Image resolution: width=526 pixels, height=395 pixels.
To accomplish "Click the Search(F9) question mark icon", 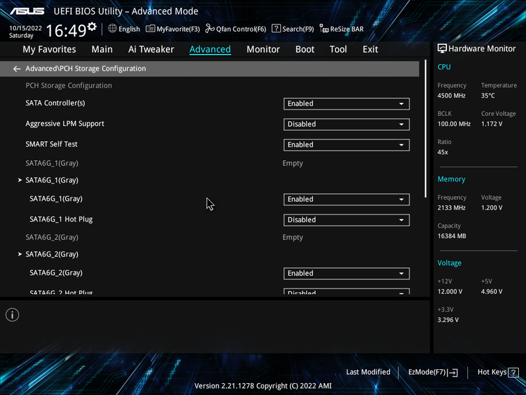I will coord(276,28).
